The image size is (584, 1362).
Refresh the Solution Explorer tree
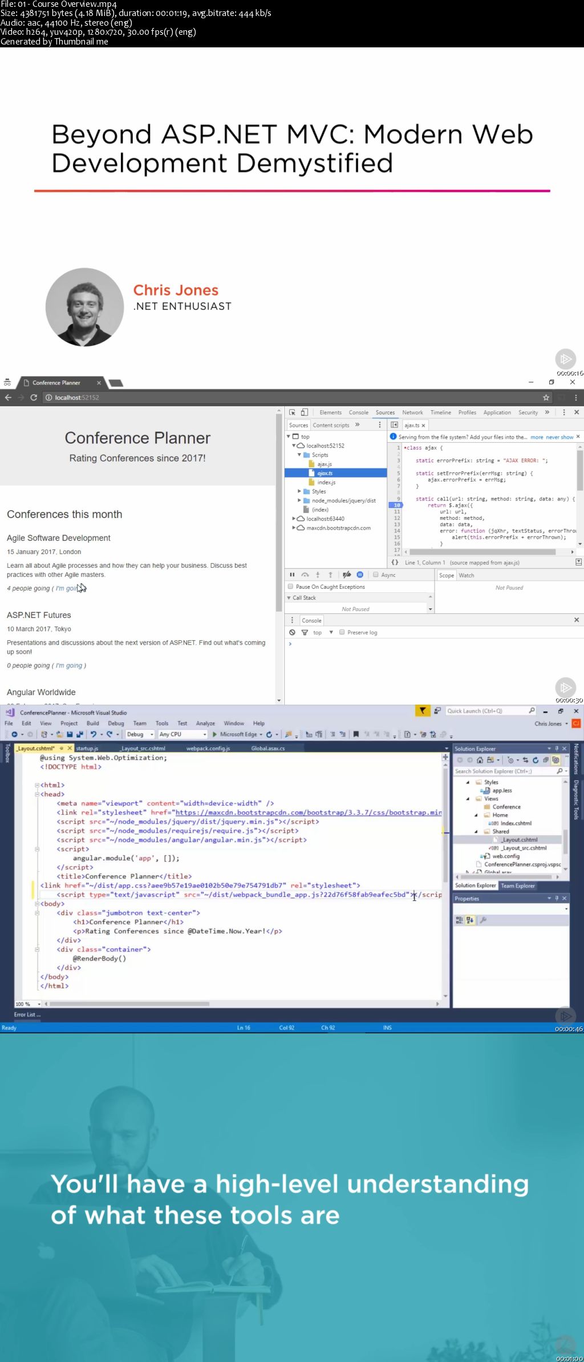[x=536, y=760]
